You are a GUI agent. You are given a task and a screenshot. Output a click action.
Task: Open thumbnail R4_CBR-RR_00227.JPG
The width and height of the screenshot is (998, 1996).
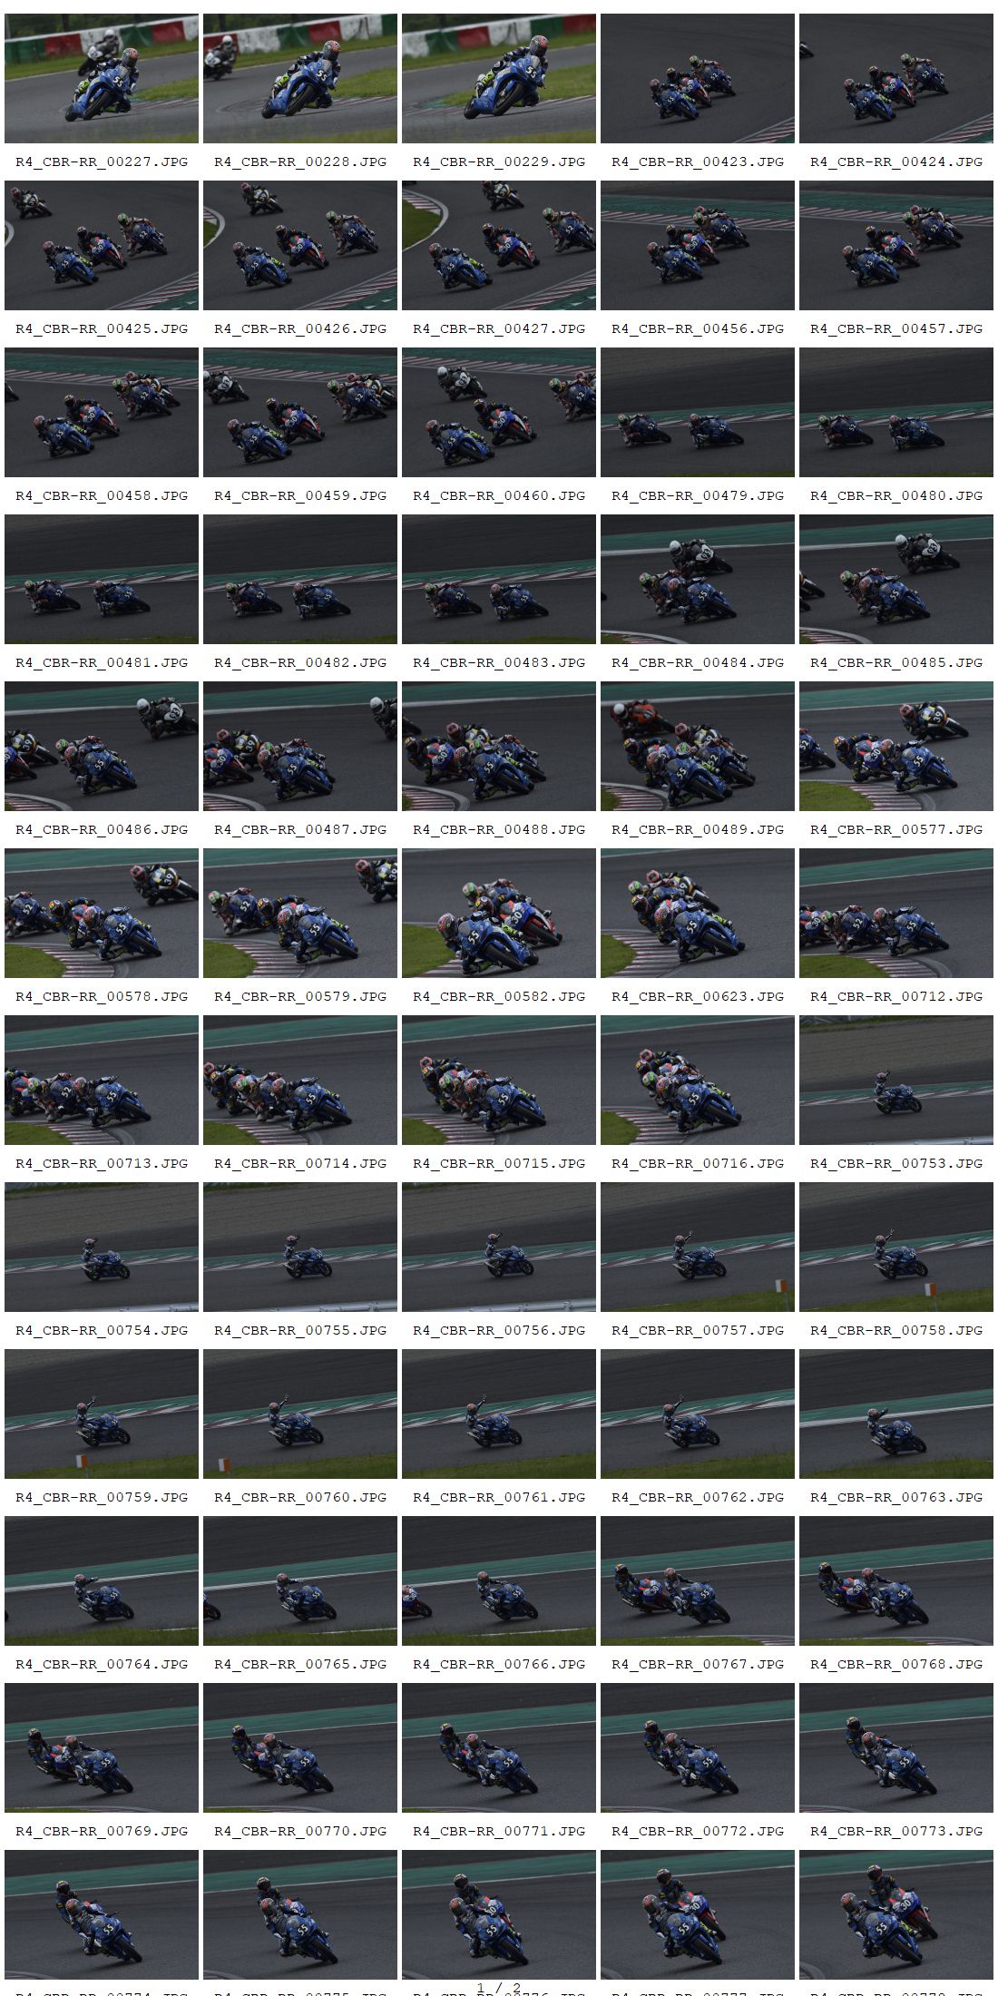102,78
